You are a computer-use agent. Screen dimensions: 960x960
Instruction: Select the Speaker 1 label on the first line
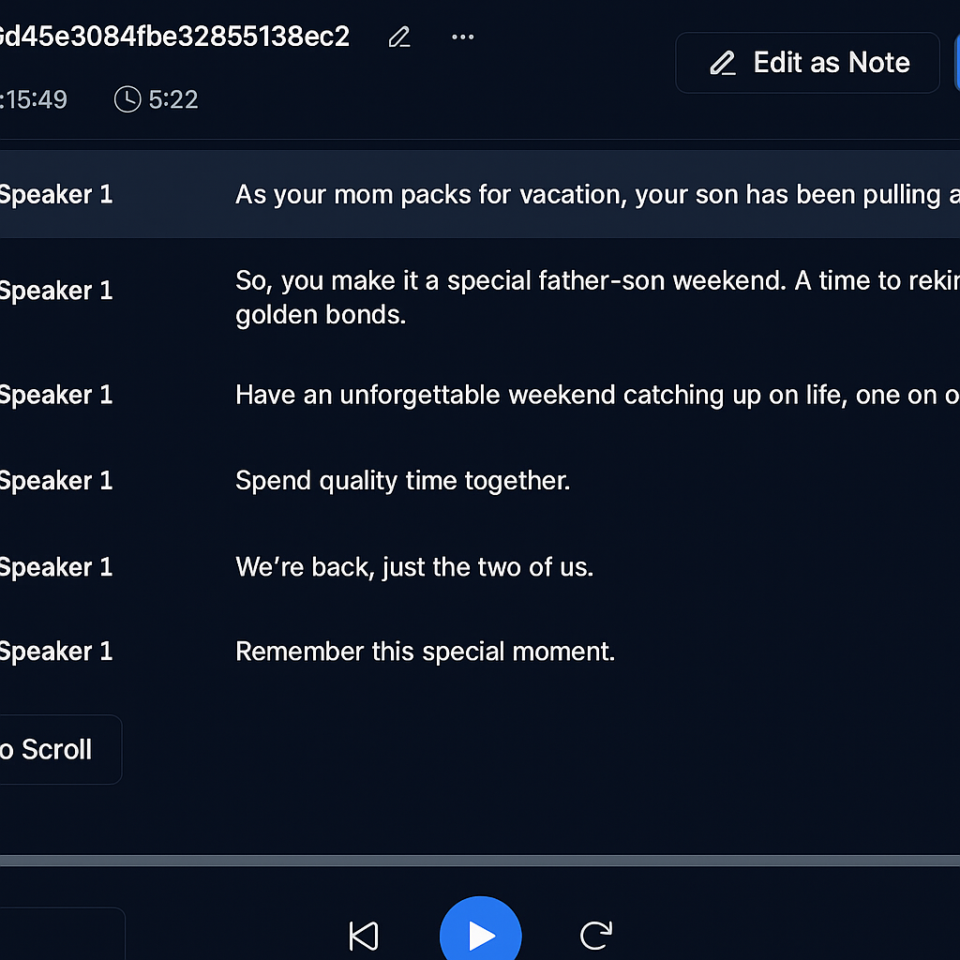[54, 194]
